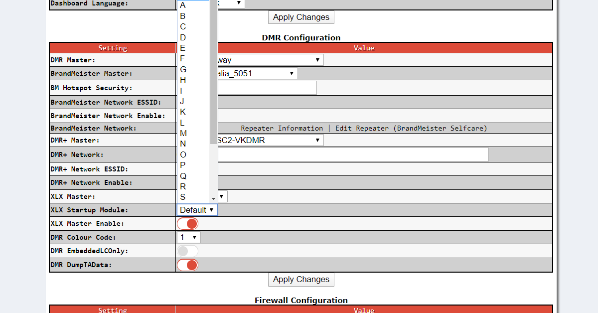Click the "DMR+ Network Enable:" label
This screenshot has width=598, height=313.
[92, 182]
